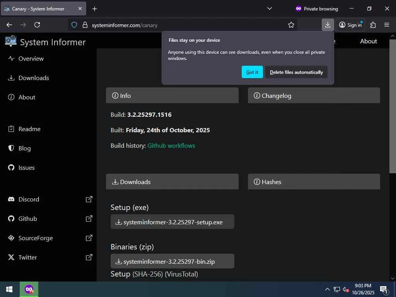
Task: Click the page vertical scrollbar thumb
Action: 393,106
